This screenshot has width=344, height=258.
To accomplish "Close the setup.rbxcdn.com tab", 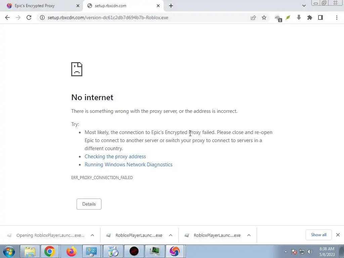I will pyautogui.click(x=158, y=6).
